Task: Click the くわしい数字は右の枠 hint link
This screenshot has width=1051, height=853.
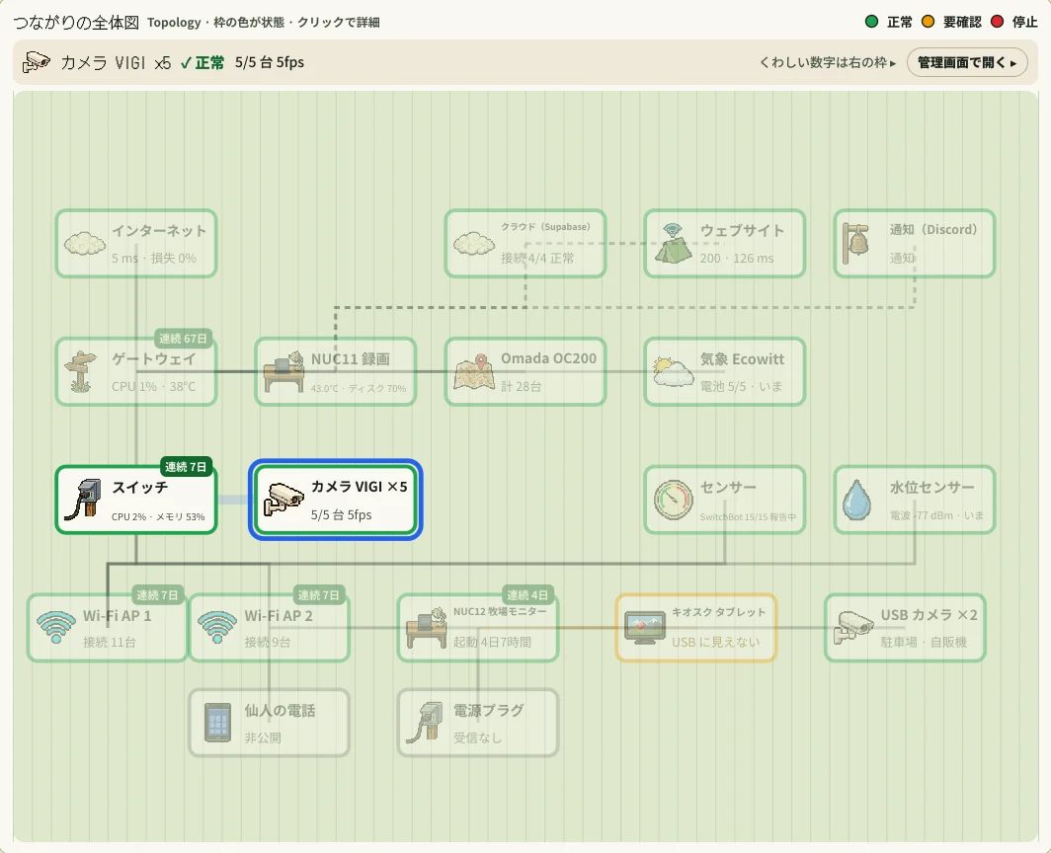Action: (x=827, y=62)
